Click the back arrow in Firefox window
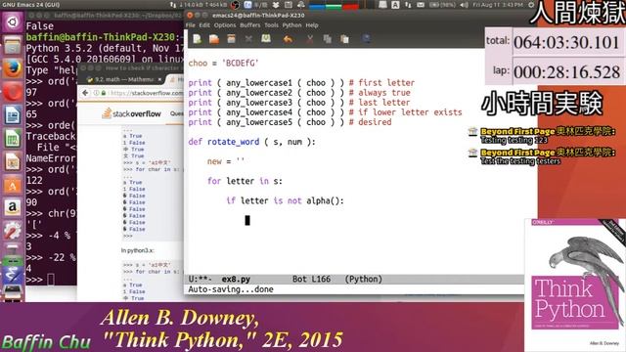 [85, 93]
